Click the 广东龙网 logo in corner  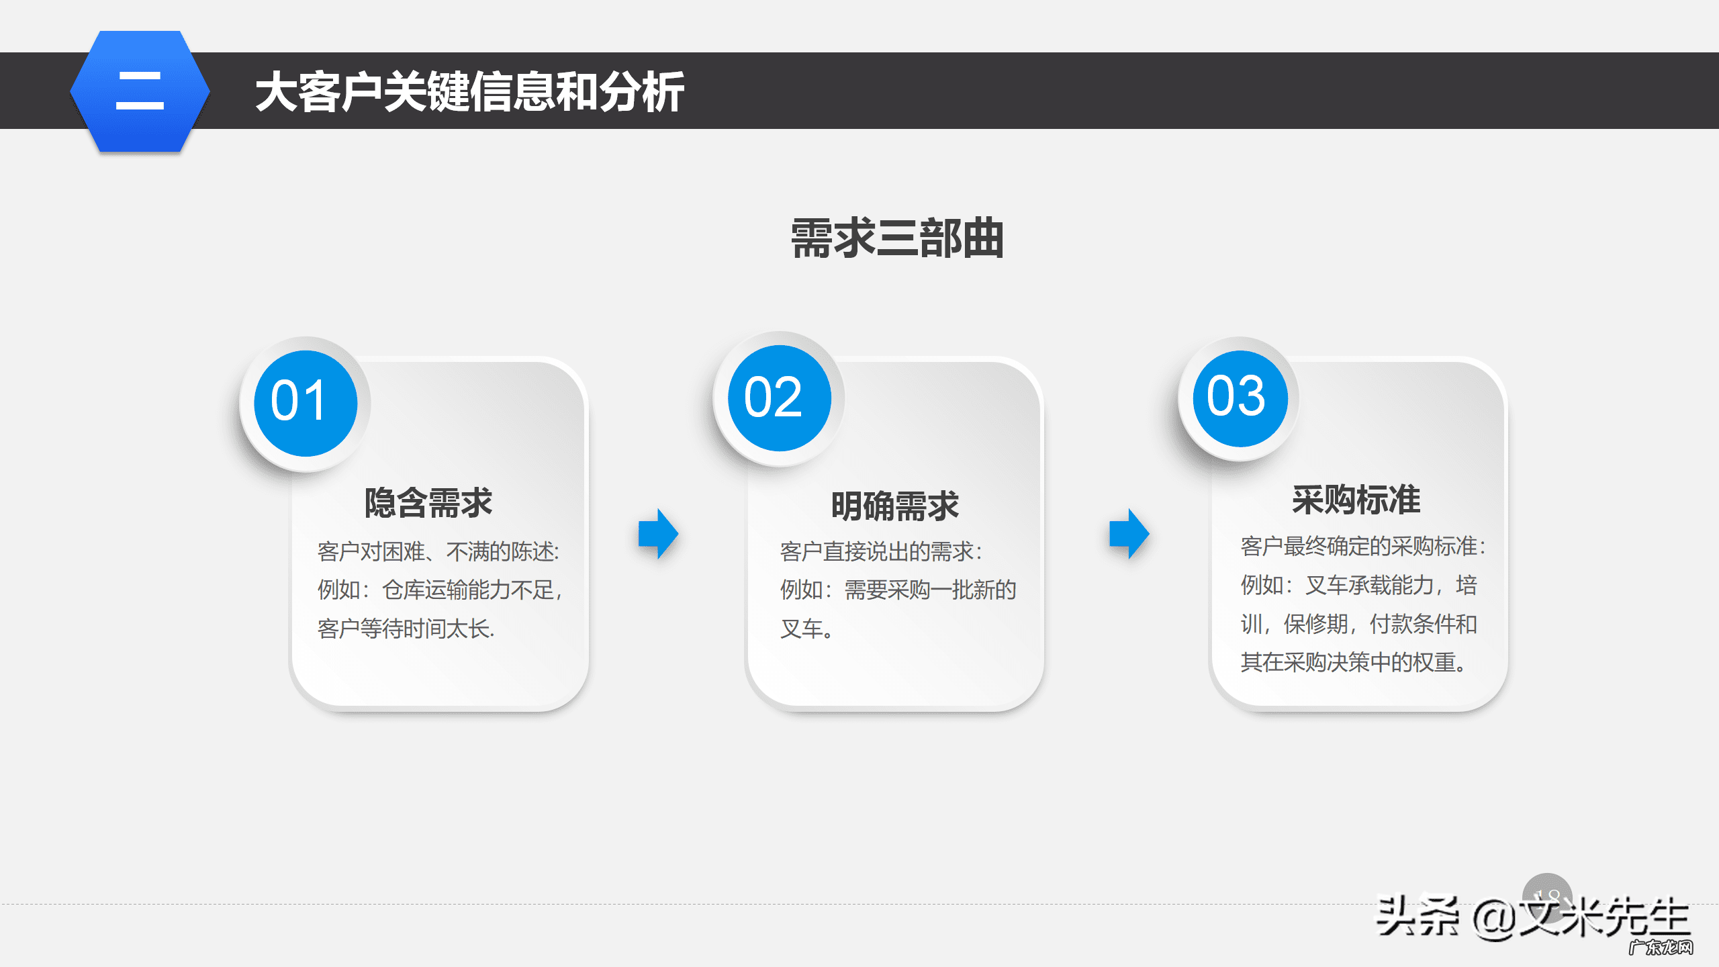click(1660, 948)
